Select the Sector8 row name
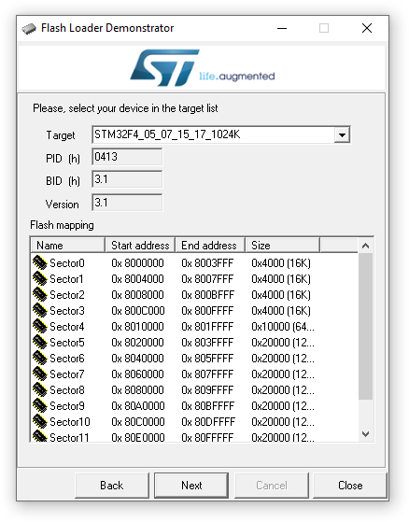This screenshot has width=409, height=522. pyautogui.click(x=67, y=390)
